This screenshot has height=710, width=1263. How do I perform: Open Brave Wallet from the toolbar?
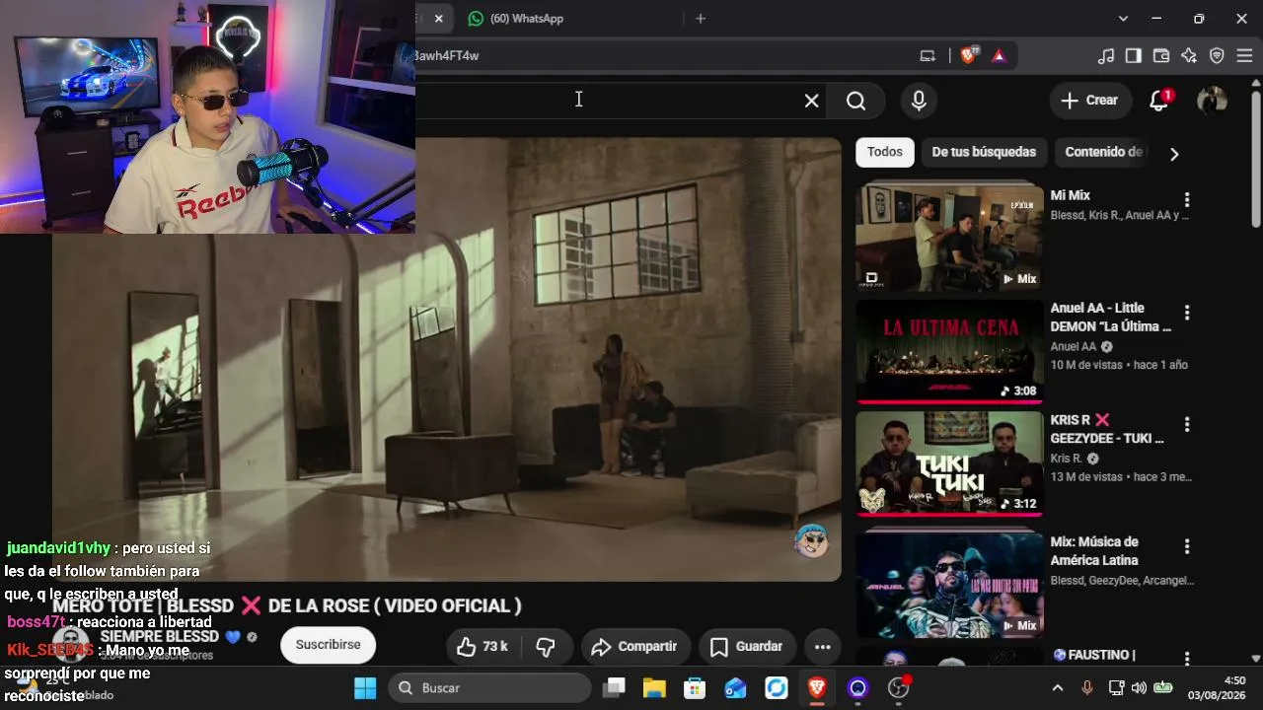tap(1161, 55)
